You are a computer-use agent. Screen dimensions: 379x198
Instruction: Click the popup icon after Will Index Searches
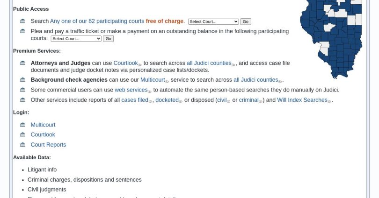point(329,101)
